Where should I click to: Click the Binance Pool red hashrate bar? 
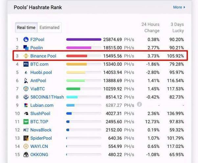(x=77, y=56)
